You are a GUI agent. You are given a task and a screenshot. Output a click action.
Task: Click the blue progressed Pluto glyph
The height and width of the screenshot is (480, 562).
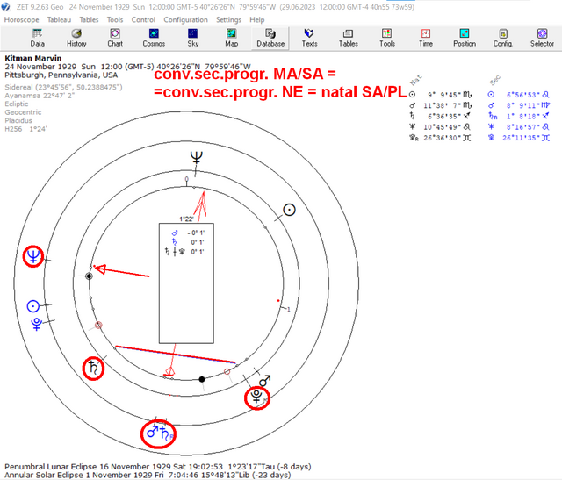click(37, 324)
